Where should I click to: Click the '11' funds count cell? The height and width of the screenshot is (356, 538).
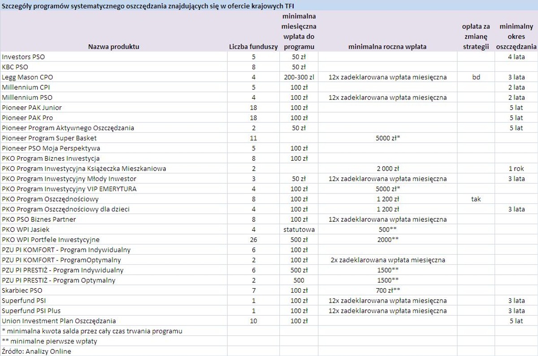[253, 138]
